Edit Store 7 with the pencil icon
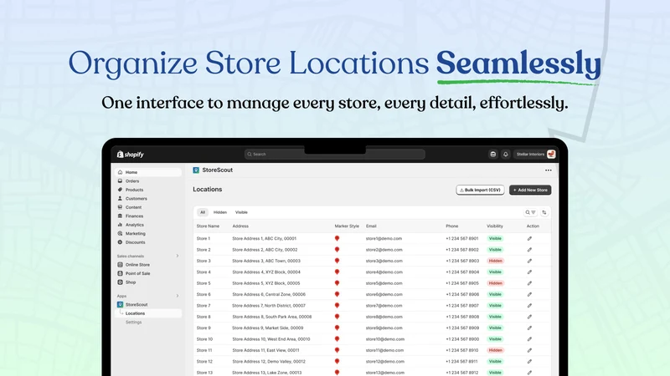This screenshot has height=376, width=670. 529,306
